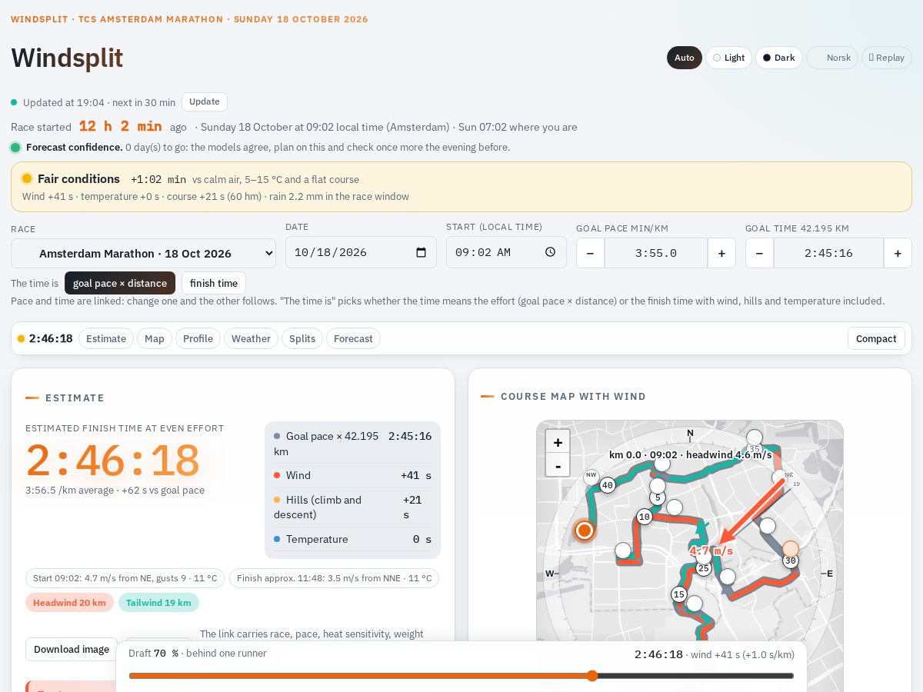Increase goal pace with the plus button
Viewport: 923px width, 692px height.
click(x=721, y=253)
